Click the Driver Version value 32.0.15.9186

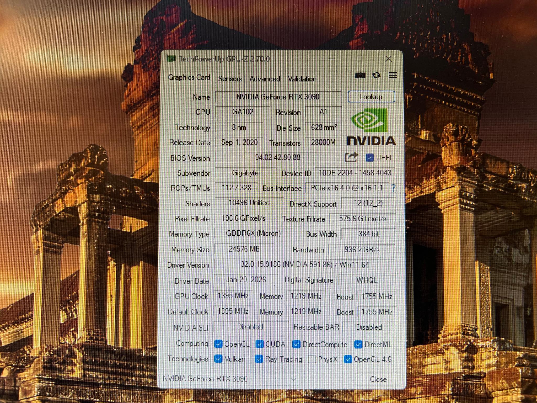(305, 265)
